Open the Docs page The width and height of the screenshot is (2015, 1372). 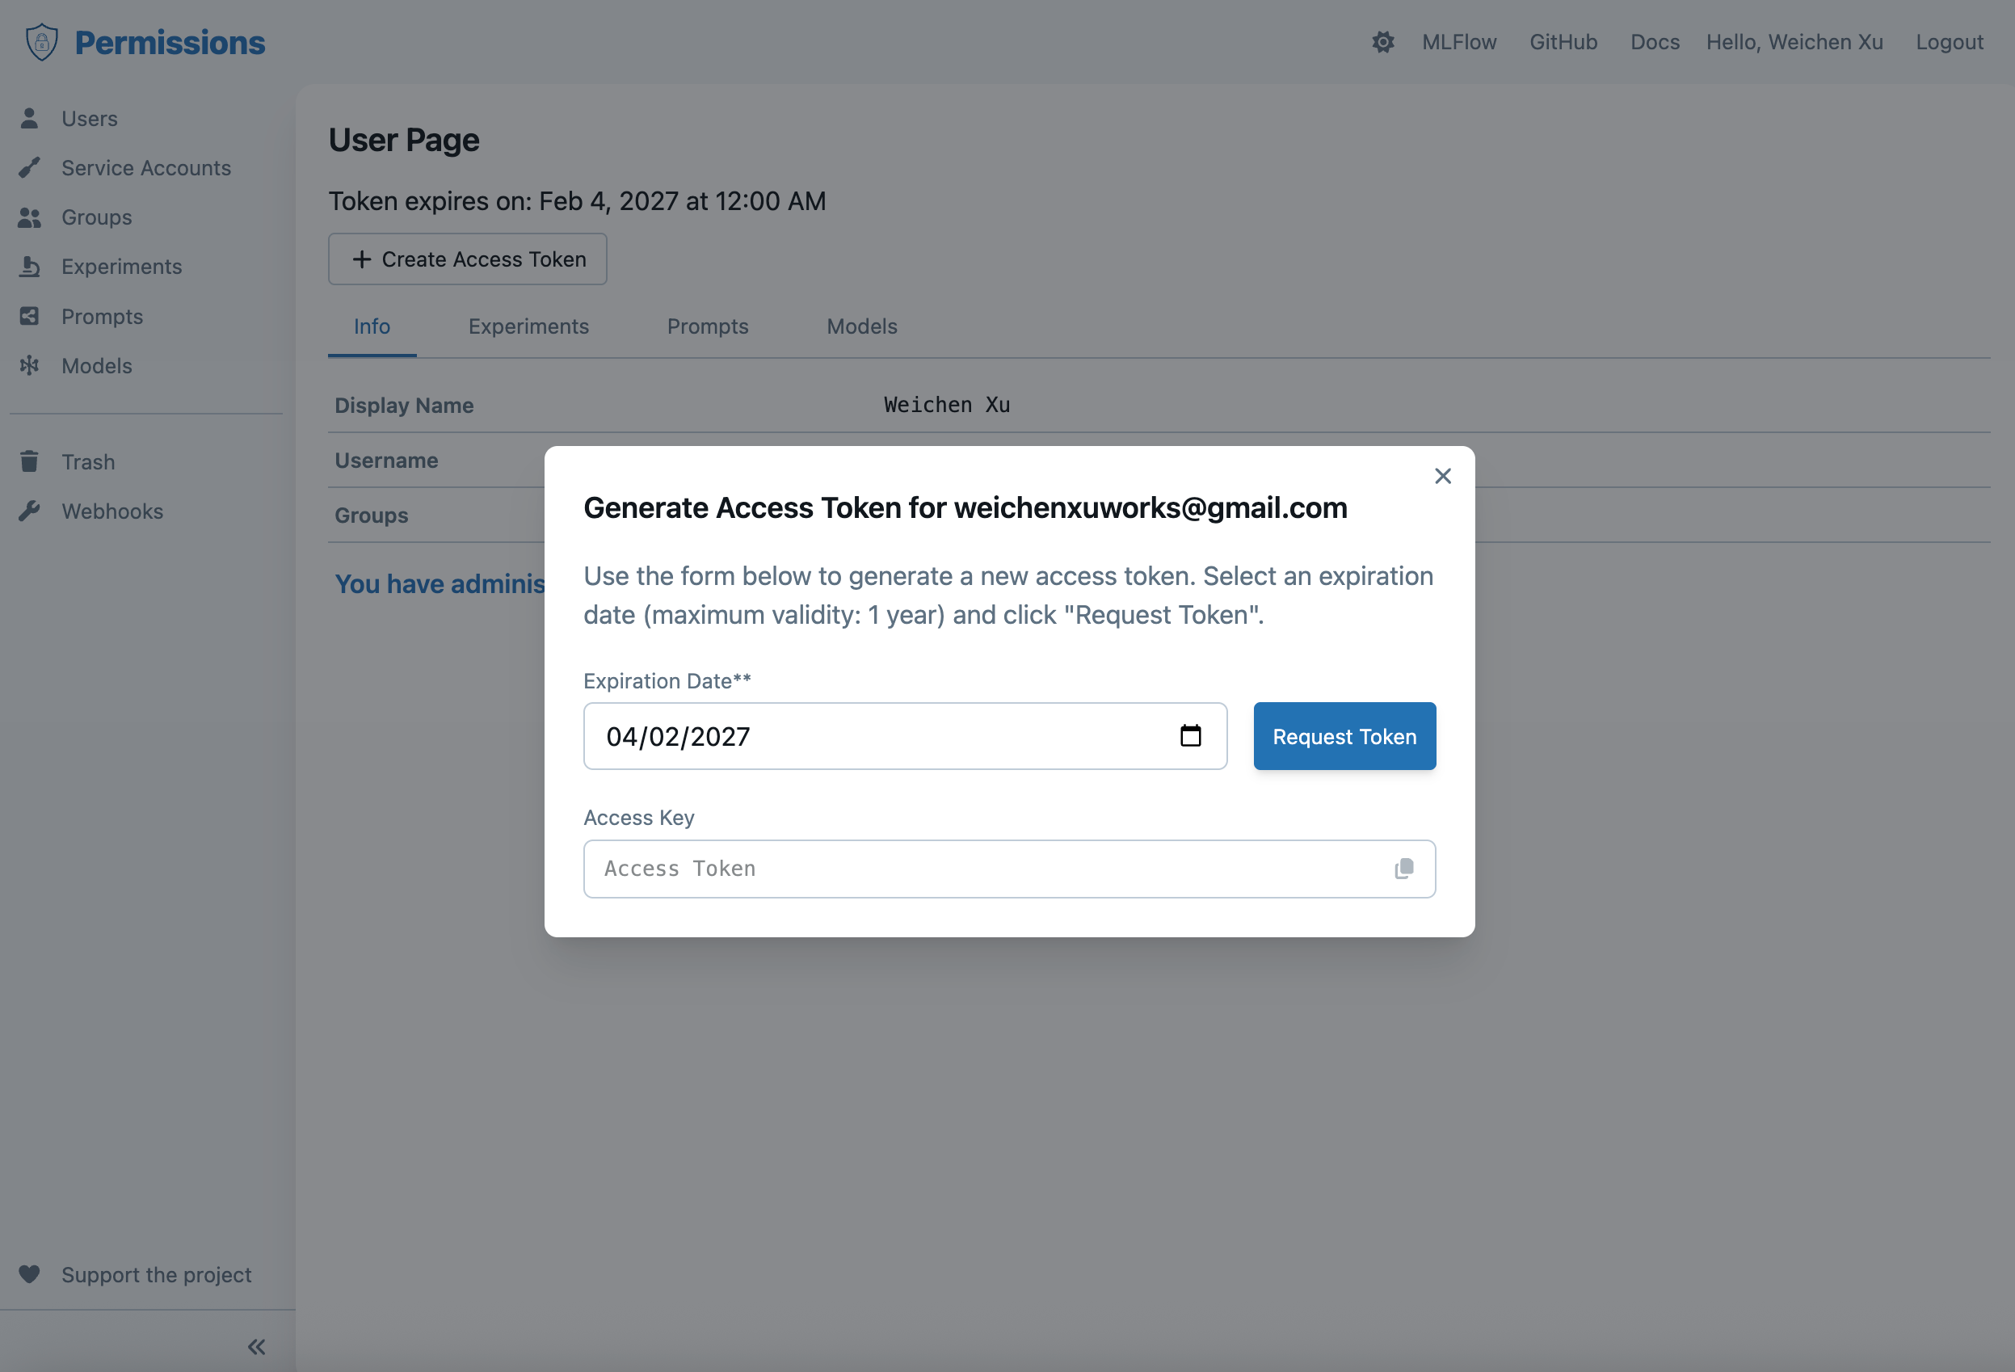[x=1655, y=40]
